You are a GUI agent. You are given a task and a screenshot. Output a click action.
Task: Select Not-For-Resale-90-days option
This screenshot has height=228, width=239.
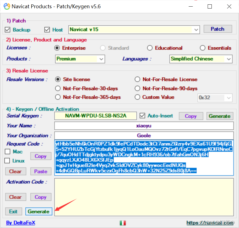[137, 88]
